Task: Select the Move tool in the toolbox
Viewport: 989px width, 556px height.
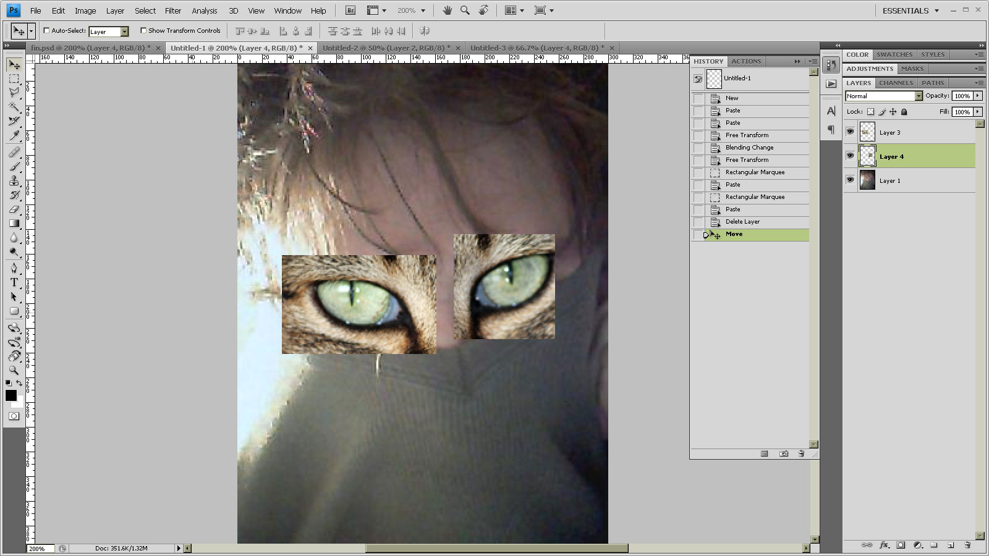Action: click(x=14, y=65)
